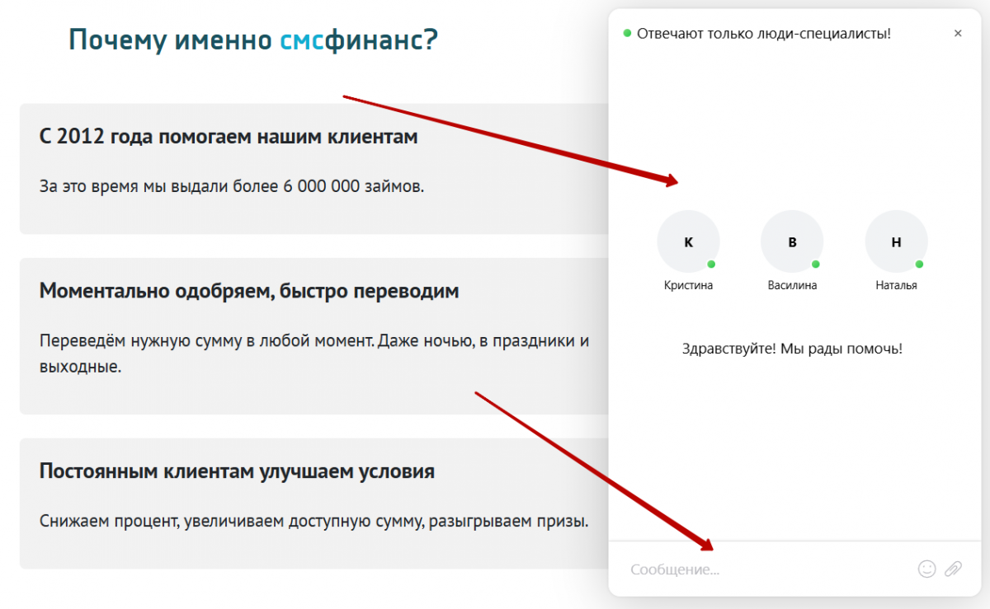Viewport: 990px width, 609px height.
Task: Select operator avatar Н (Наталья)
Action: click(896, 241)
